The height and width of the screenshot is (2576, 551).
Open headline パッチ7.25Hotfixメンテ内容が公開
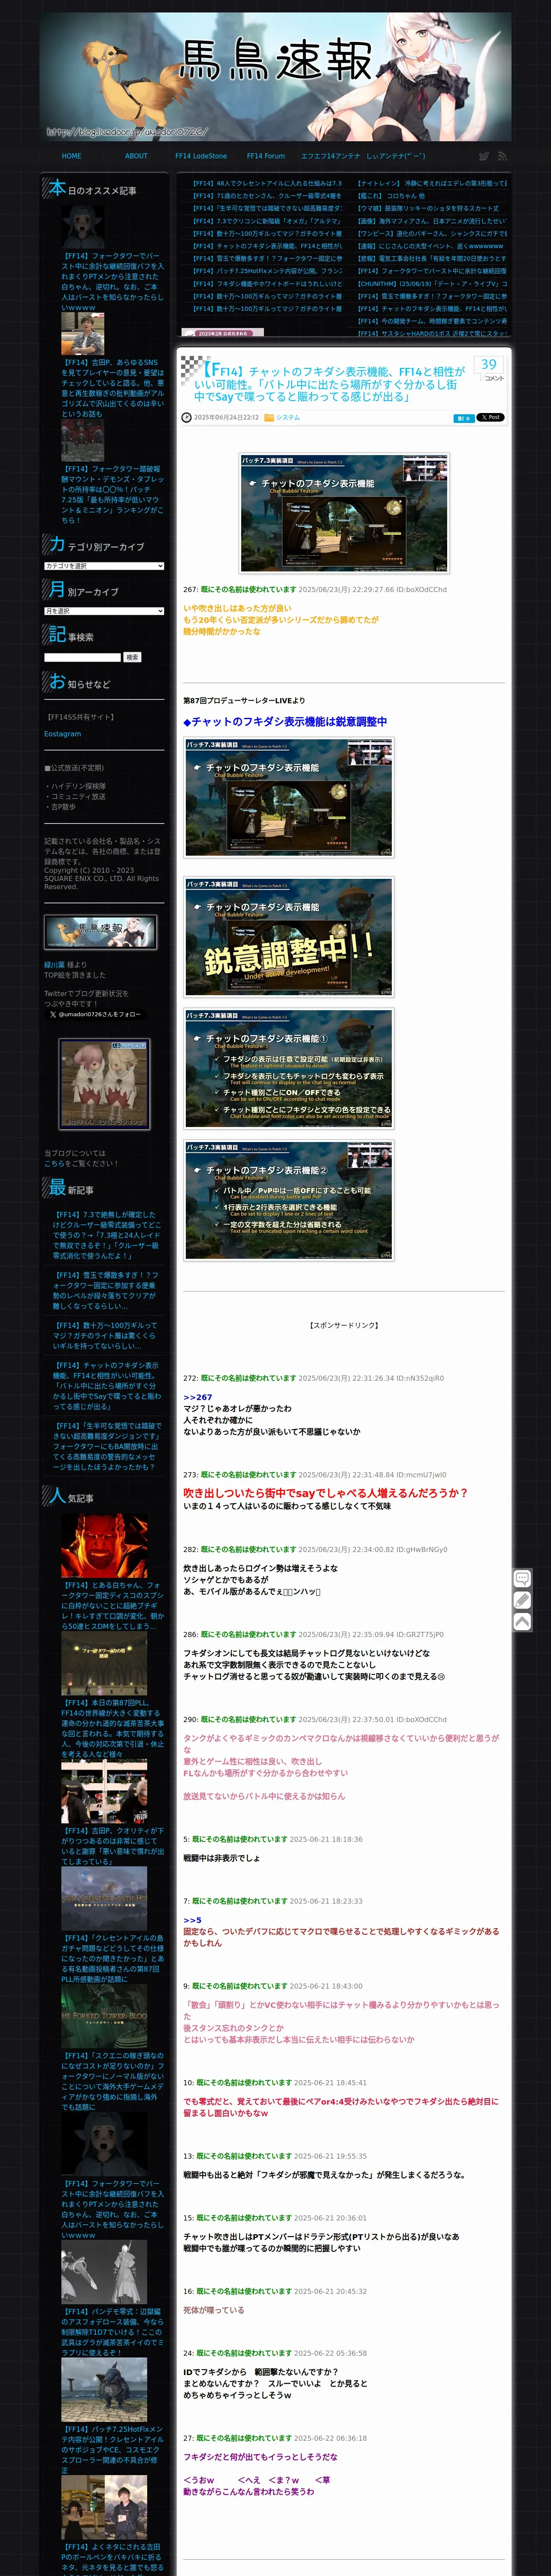coord(267,271)
